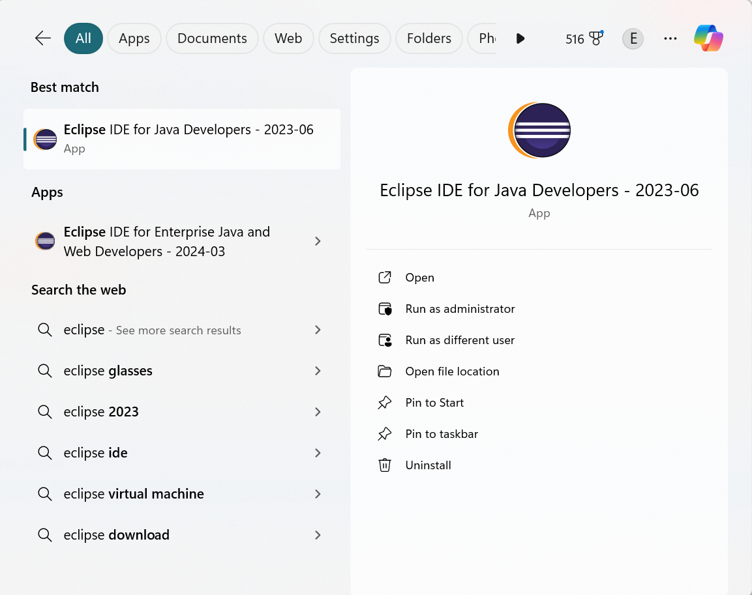Open the E account avatar
Viewport: 752px width, 595px height.
633,38
